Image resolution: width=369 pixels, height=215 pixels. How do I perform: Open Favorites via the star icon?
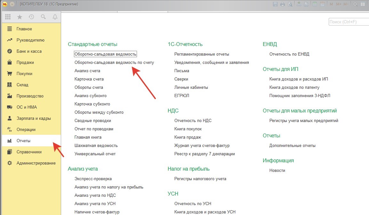tap(20, 17)
